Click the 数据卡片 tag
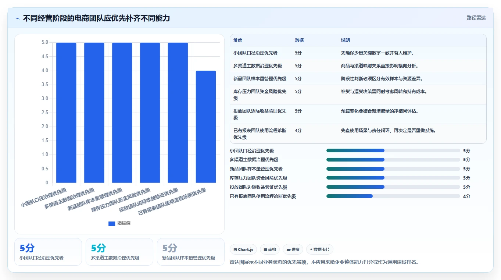The height and width of the screenshot is (280, 501). 320,249
